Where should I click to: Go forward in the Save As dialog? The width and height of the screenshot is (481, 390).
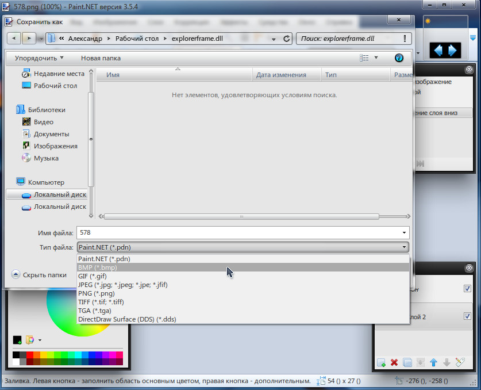(29, 39)
